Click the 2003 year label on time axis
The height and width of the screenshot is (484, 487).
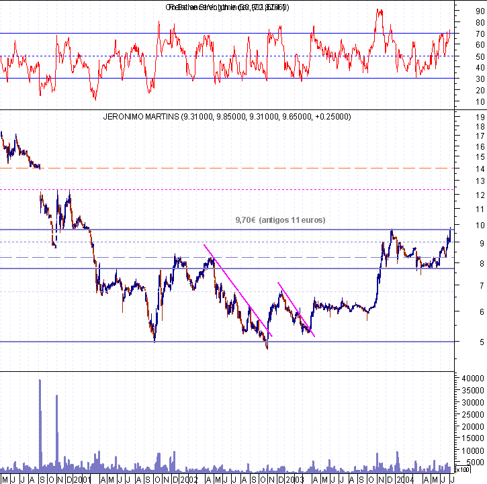tap(294, 480)
